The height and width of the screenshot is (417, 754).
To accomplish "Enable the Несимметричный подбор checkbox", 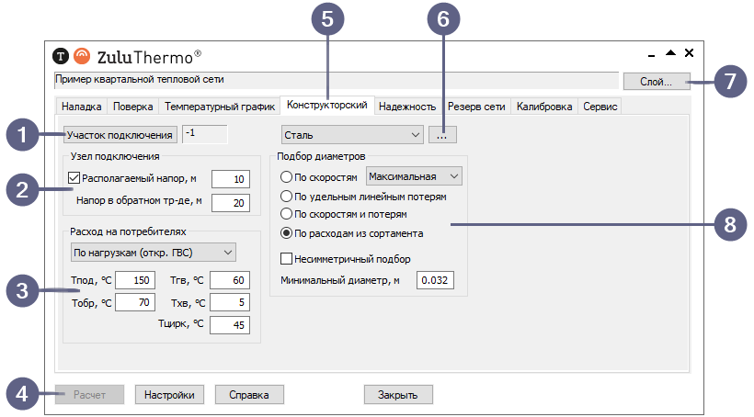I will (x=287, y=259).
